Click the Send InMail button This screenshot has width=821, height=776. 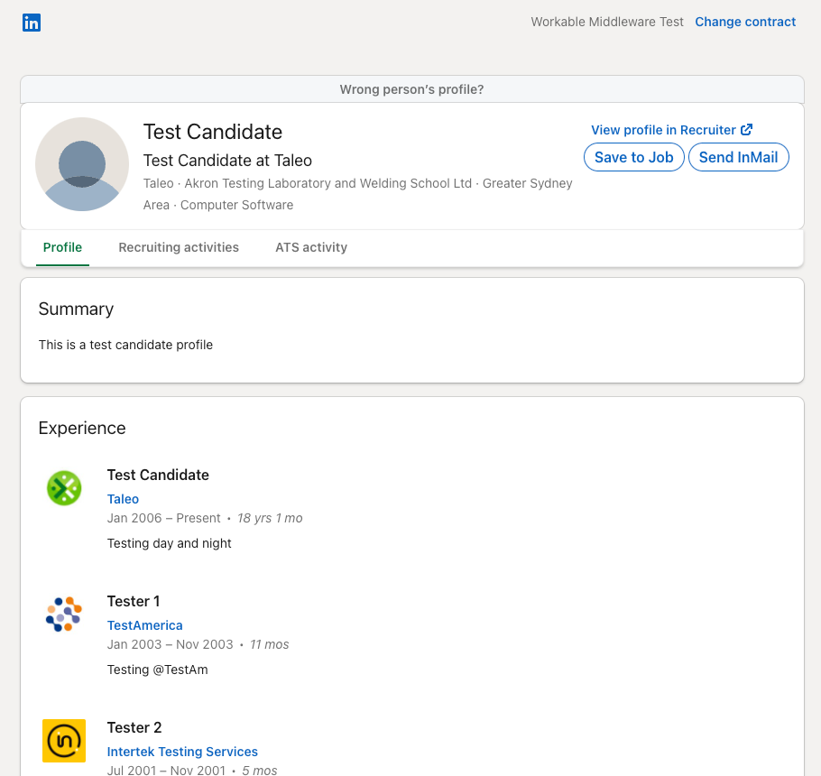(738, 157)
